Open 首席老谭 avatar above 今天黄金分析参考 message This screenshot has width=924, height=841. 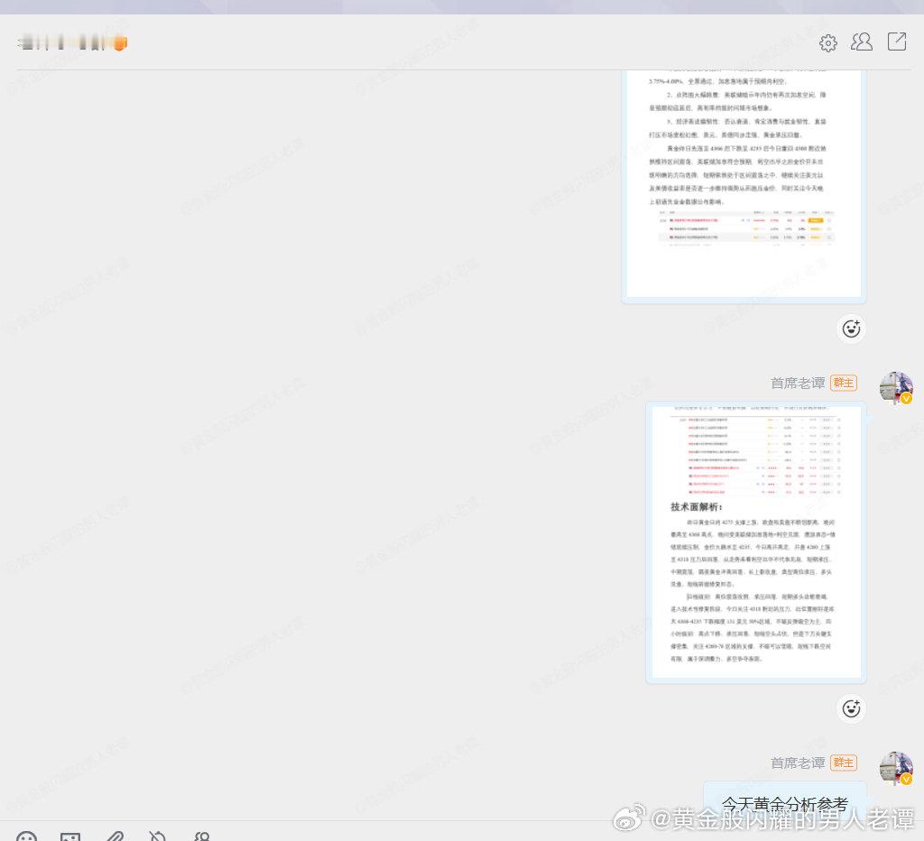pyautogui.click(x=896, y=767)
